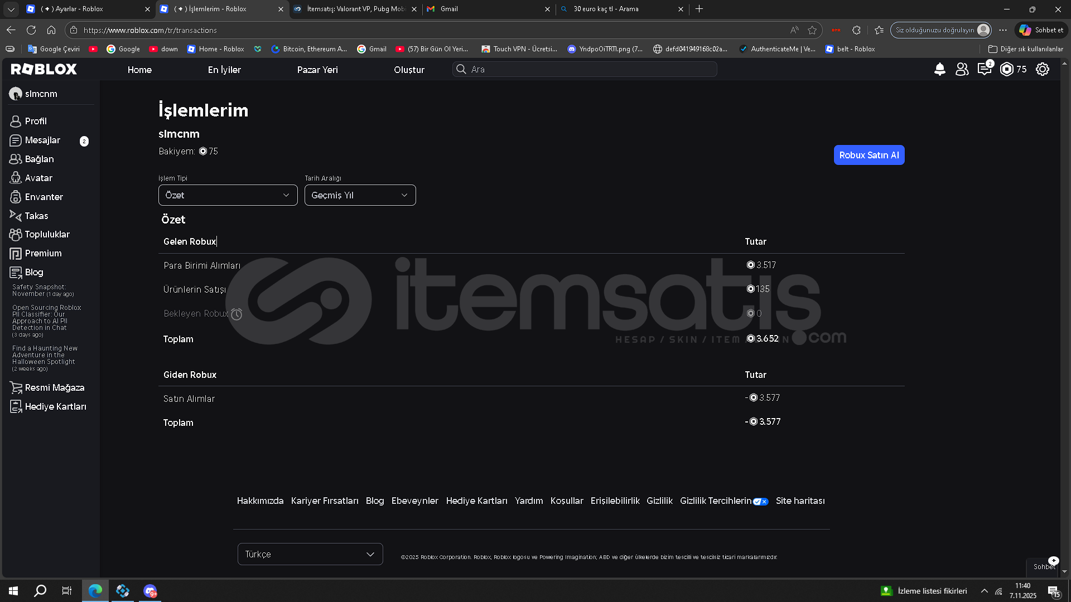Click the Robux Satın Al button
Image resolution: width=1071 pixels, height=602 pixels.
869,155
